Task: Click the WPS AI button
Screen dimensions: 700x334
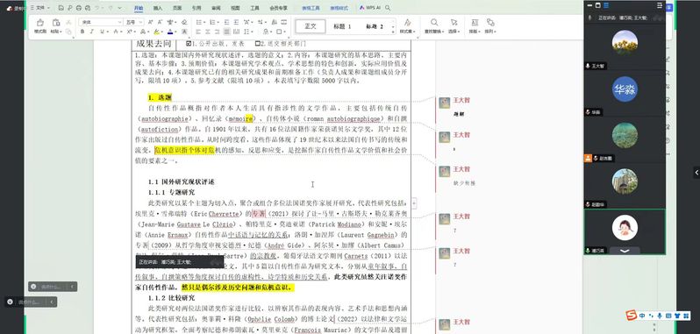Action: tap(370, 8)
